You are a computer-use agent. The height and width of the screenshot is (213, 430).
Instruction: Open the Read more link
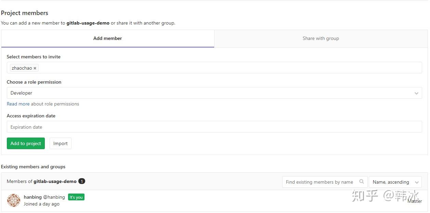coord(18,104)
